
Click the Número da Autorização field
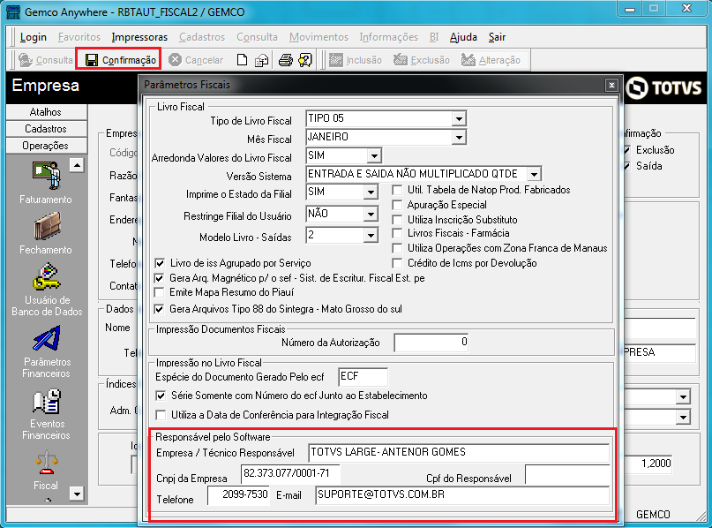[431, 343]
